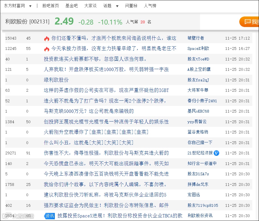The height and width of the screenshot is (221, 259).
Task: Visit author 春归小燕子2491 profile
Action: point(202,101)
